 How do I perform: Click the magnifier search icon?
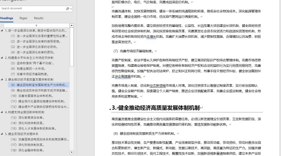[x=67, y=8]
